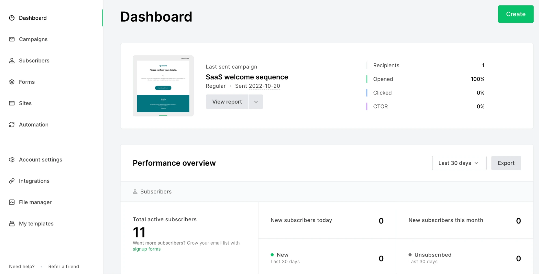The height and width of the screenshot is (274, 539).
Task: Click the Dashboard pie-chart icon in sidebar
Action: [x=12, y=18]
